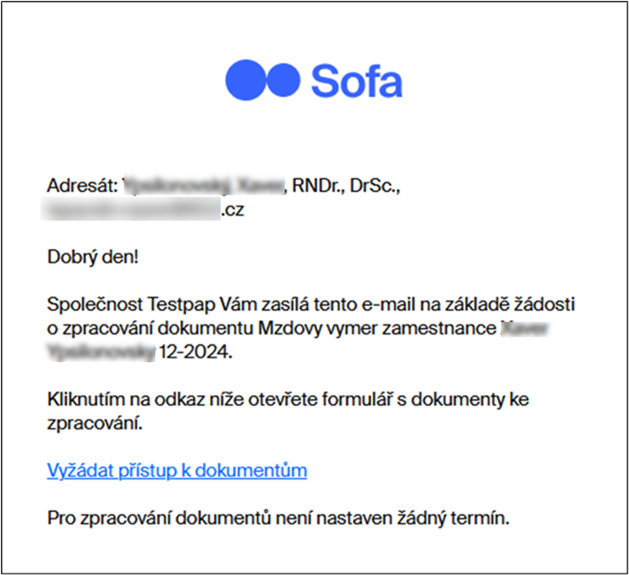Click the blue Sofa wordmark text
Screen dimensions: 629x575
click(357, 81)
